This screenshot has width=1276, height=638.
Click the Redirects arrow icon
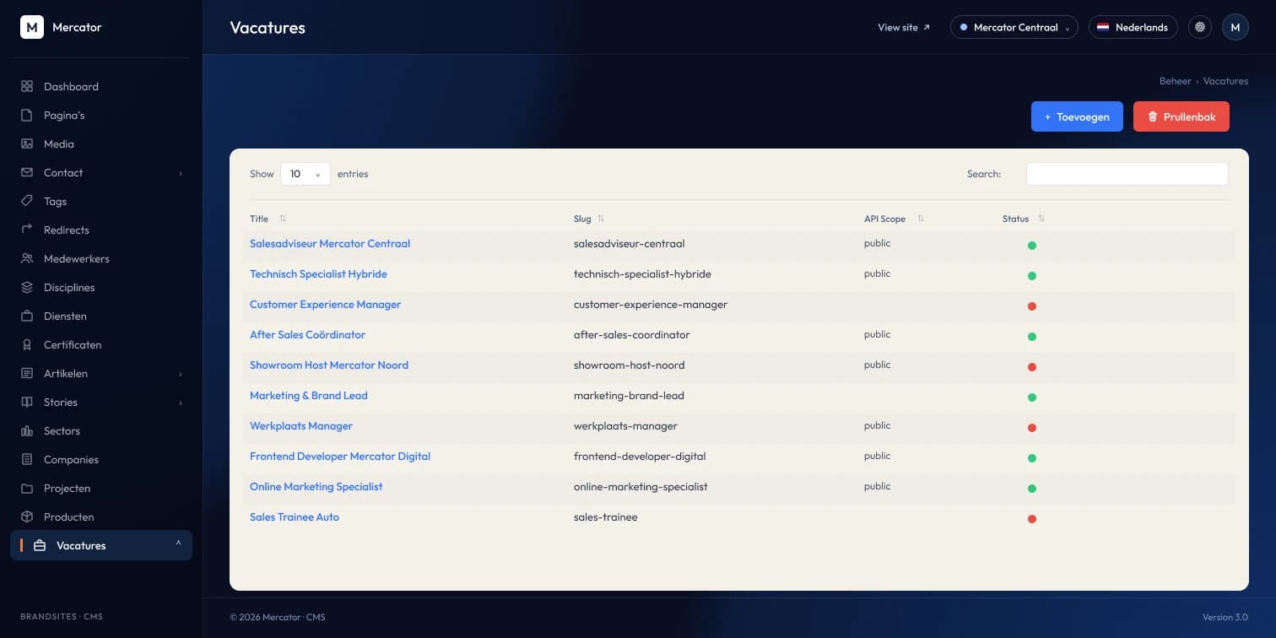(x=27, y=230)
